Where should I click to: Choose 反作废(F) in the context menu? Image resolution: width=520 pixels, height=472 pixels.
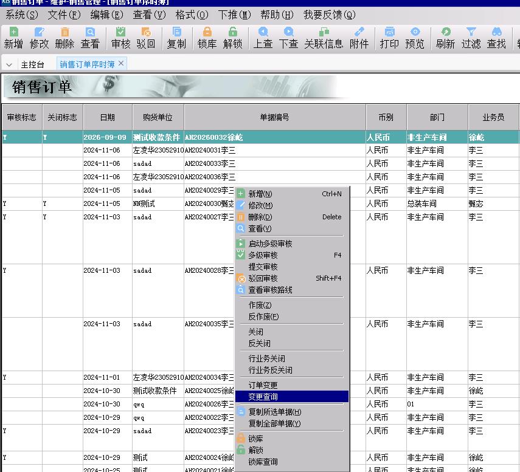pos(292,316)
